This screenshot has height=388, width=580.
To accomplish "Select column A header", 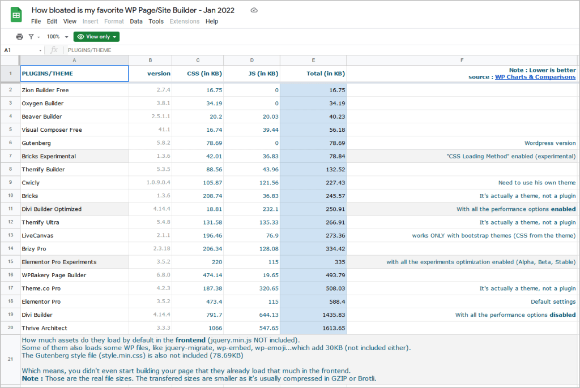I will click(x=74, y=60).
